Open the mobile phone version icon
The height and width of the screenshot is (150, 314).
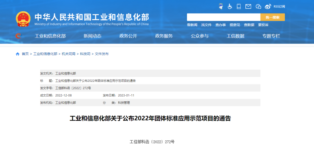[x=239, y=6]
